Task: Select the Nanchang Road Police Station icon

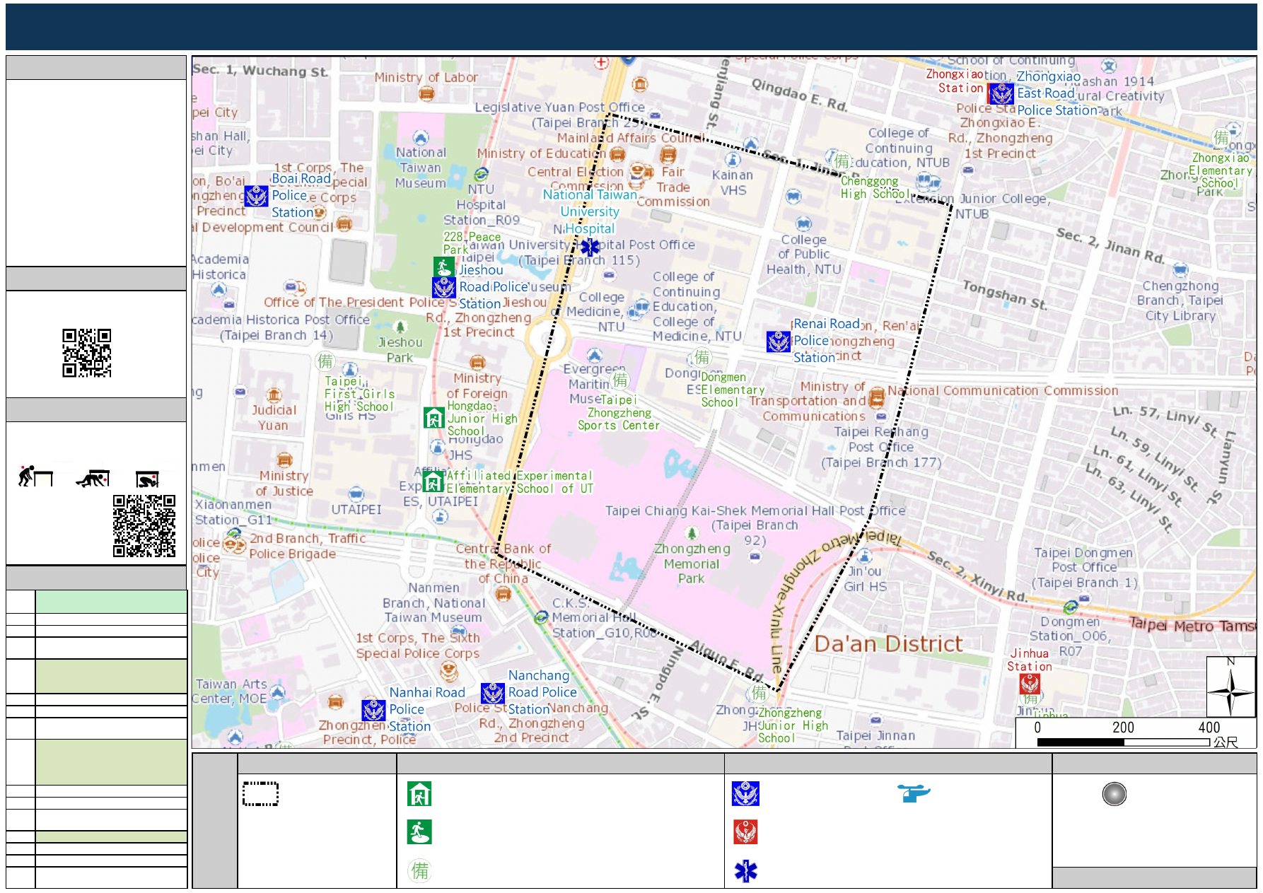Action: [x=492, y=693]
